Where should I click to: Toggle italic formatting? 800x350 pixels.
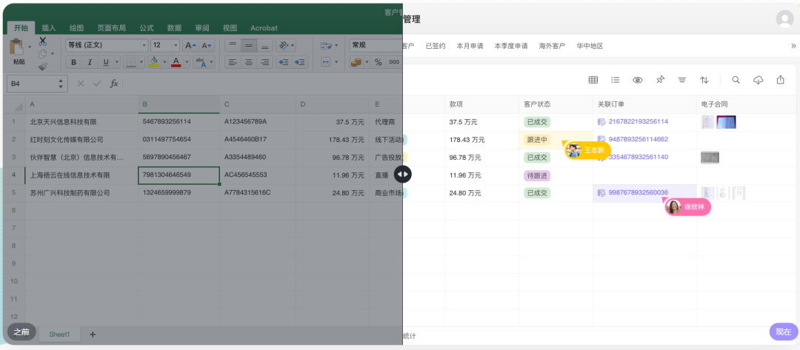click(x=90, y=62)
